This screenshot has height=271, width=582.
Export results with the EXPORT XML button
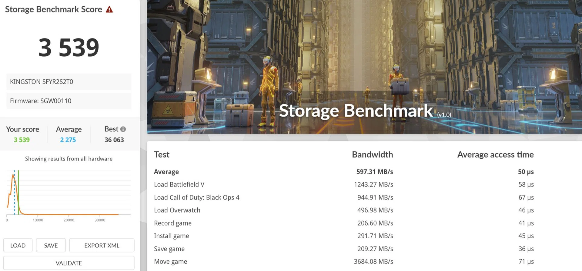[x=102, y=245]
